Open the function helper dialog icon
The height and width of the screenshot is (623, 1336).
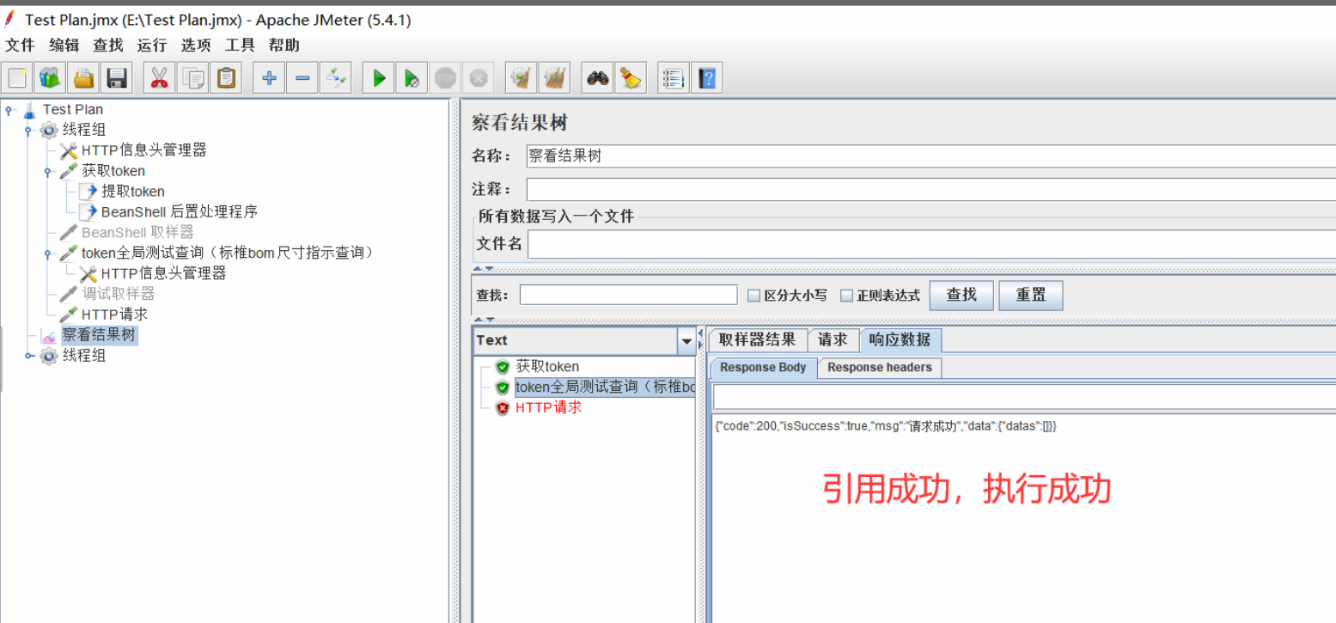674,78
